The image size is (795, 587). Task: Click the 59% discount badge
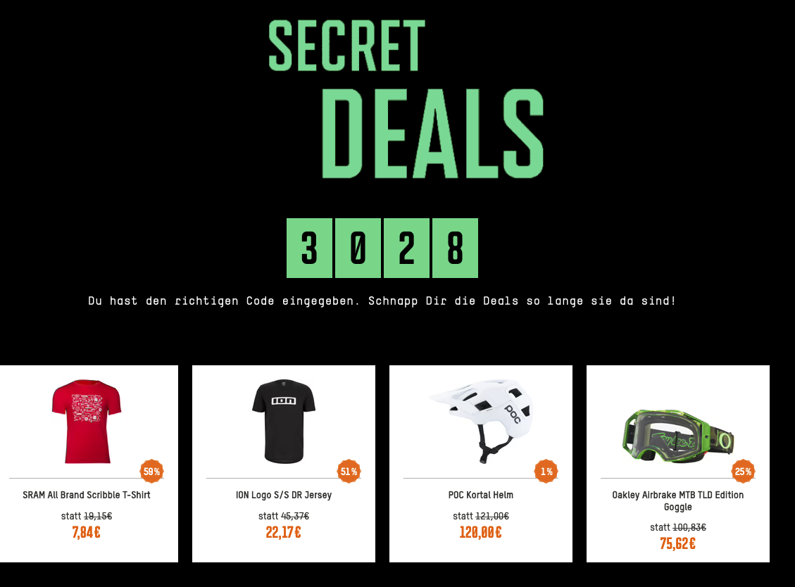pos(152,472)
